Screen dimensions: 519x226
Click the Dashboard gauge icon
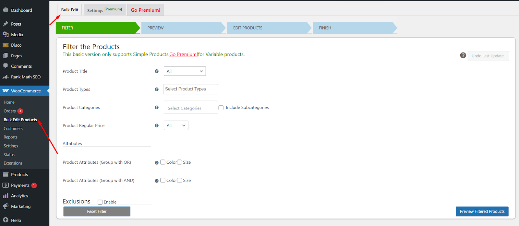(6, 10)
